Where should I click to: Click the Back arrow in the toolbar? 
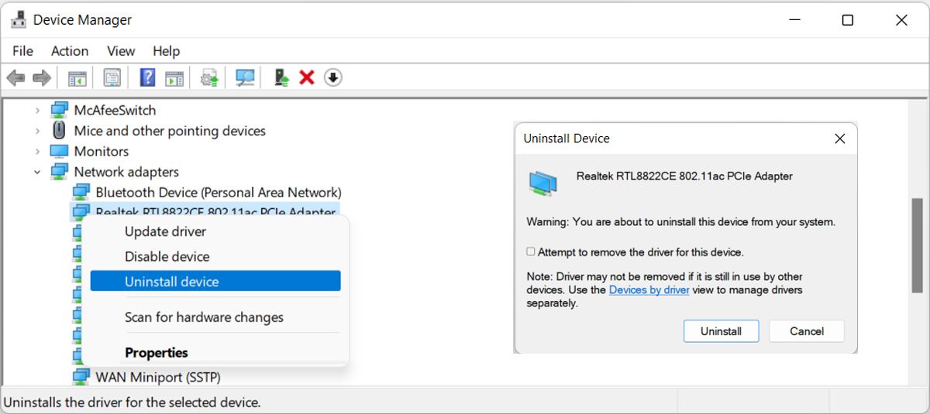click(x=15, y=77)
